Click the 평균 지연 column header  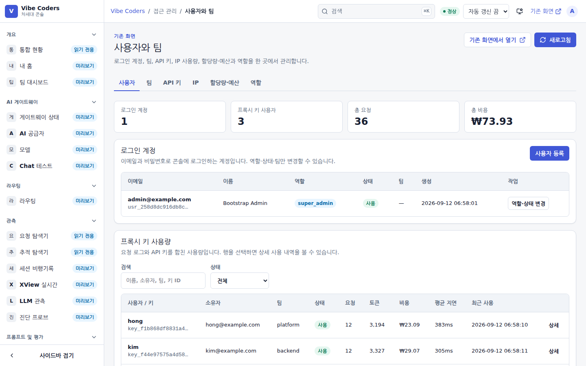446,303
